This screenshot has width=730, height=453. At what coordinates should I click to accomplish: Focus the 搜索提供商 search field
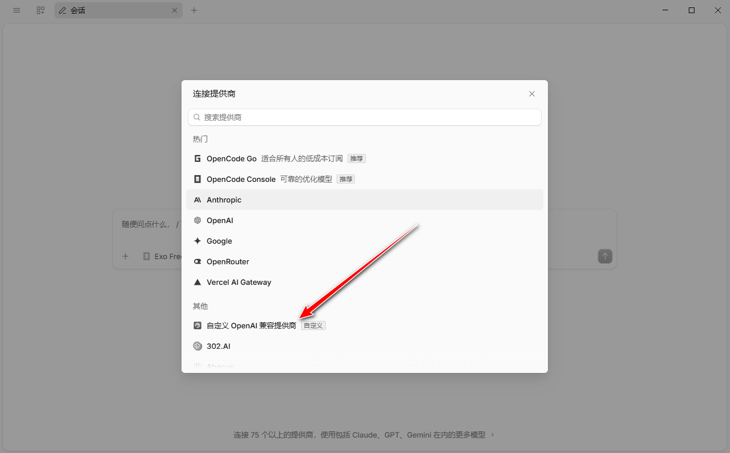tap(365, 117)
